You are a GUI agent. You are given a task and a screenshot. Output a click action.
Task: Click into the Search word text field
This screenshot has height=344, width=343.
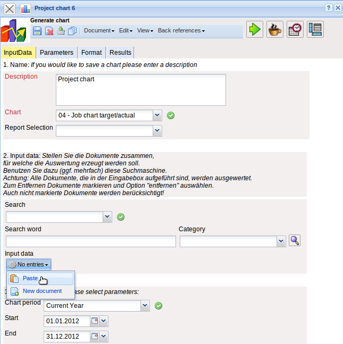tap(90, 242)
